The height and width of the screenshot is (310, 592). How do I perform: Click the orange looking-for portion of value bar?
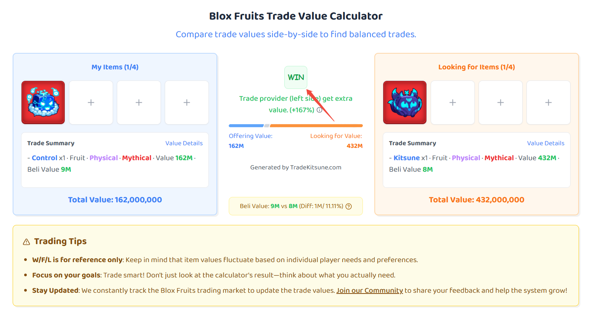[x=316, y=126]
